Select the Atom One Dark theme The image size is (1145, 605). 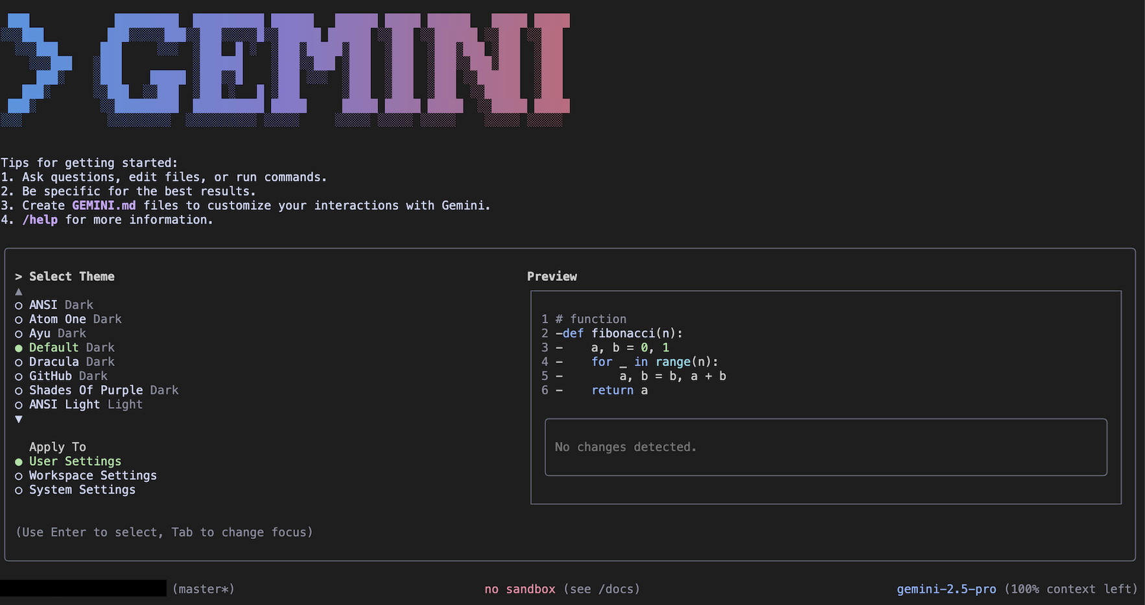[68, 319]
